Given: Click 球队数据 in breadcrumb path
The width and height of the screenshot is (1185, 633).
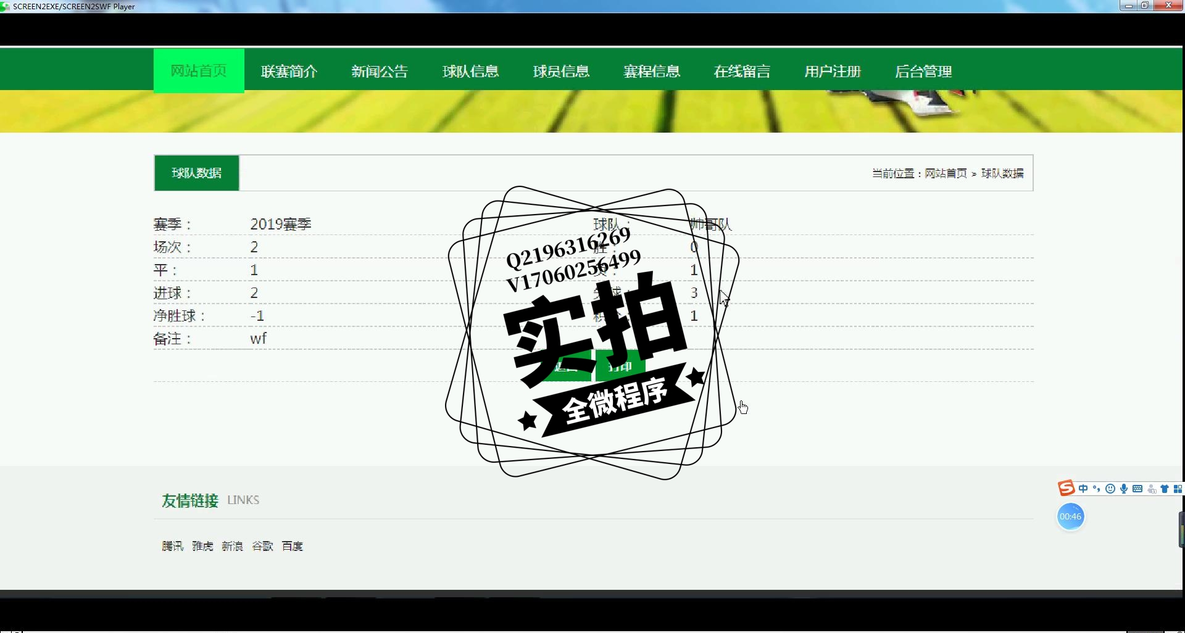Looking at the screenshot, I should pyautogui.click(x=1002, y=174).
